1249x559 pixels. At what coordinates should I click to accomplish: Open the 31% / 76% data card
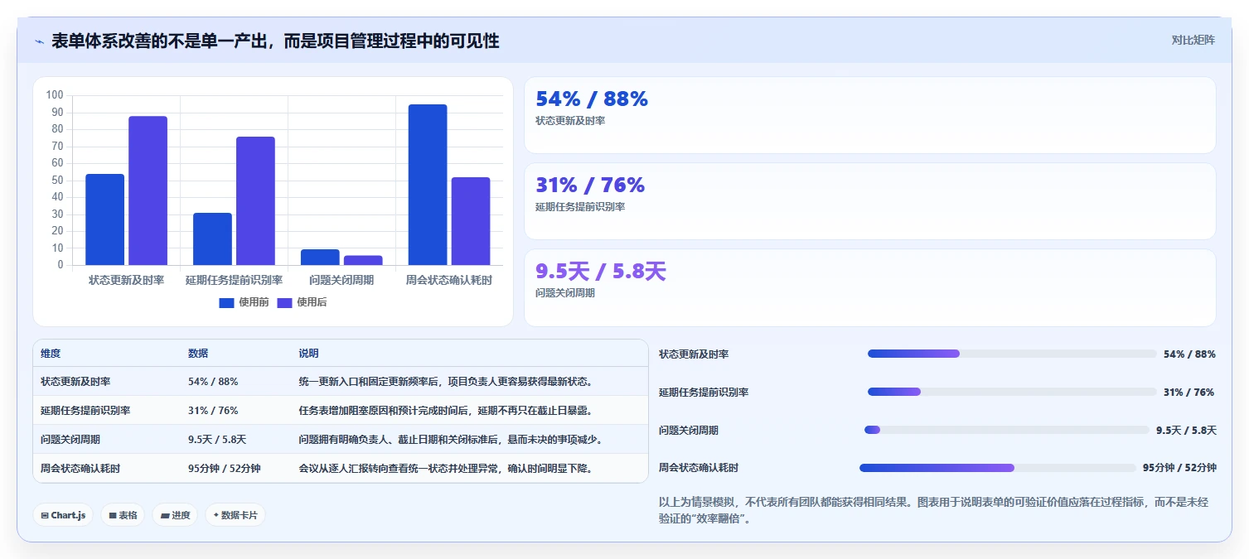[870, 201]
